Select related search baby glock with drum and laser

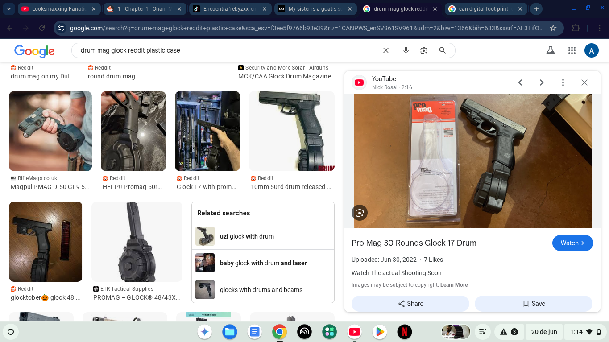pyautogui.click(x=263, y=263)
